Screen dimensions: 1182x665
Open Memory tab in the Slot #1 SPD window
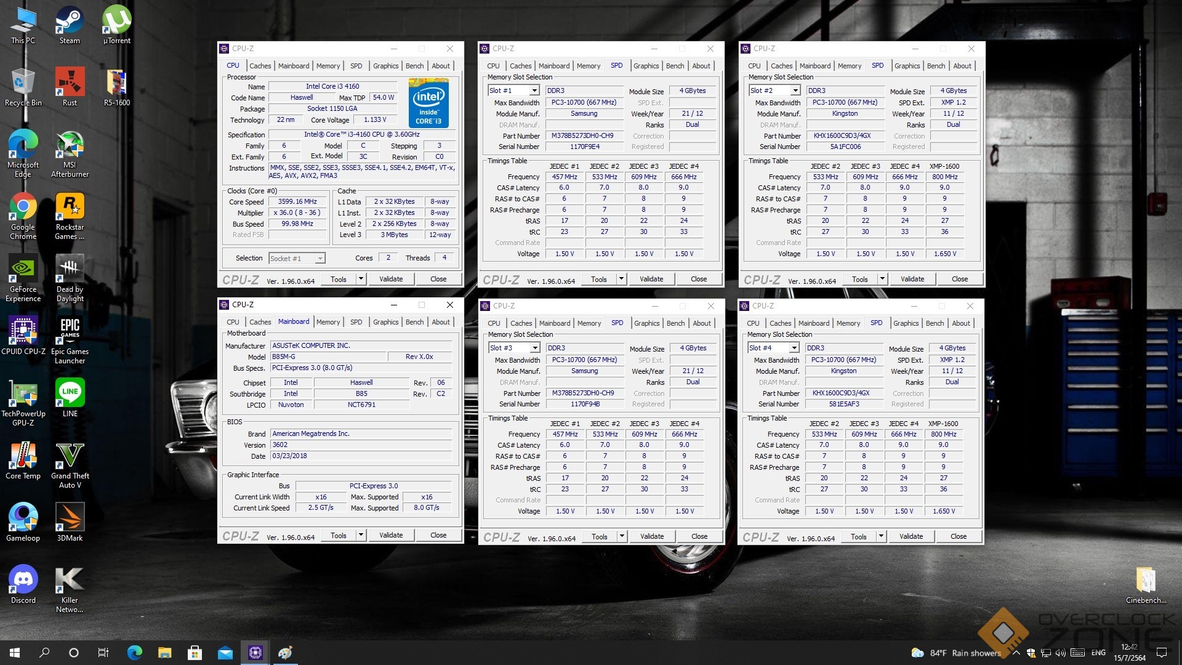click(x=589, y=66)
